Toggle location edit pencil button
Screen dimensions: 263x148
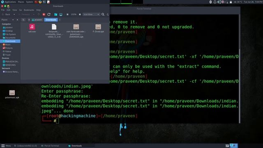[23, 20]
